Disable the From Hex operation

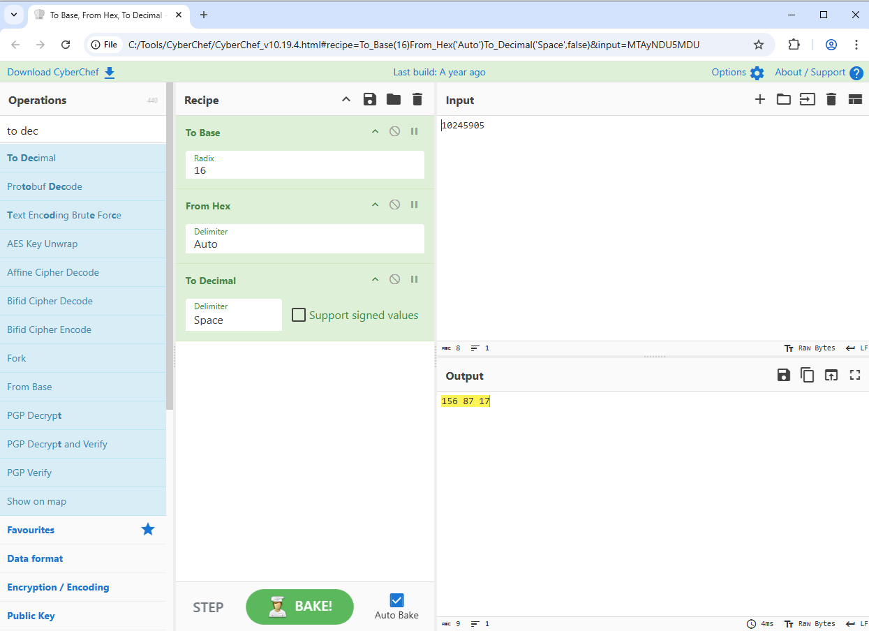pos(394,205)
